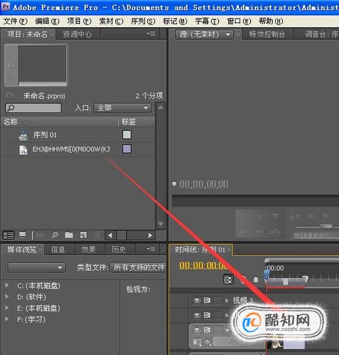Open the source monitor clip dropdown arrow
The image size is (339, 355).
coord(228,34)
